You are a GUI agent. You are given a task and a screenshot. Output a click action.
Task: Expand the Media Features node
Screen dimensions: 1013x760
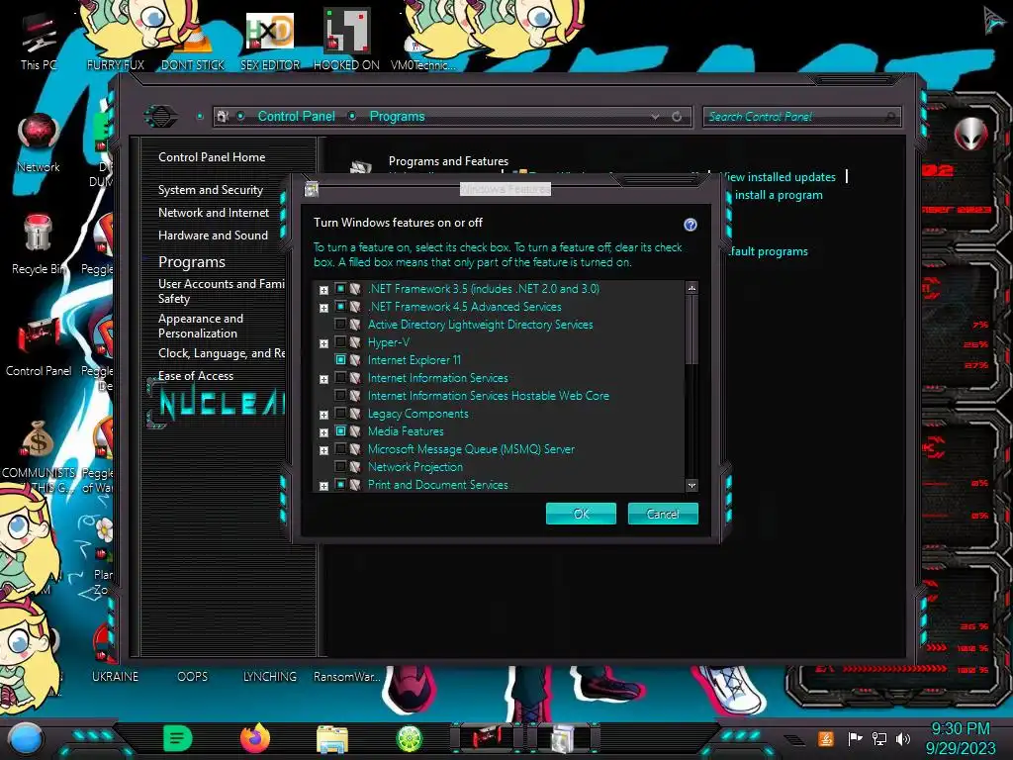point(323,432)
